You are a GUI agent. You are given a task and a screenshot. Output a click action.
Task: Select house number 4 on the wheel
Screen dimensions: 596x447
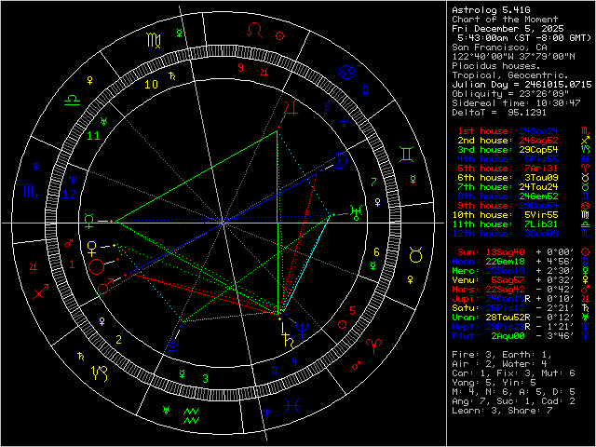(294, 361)
